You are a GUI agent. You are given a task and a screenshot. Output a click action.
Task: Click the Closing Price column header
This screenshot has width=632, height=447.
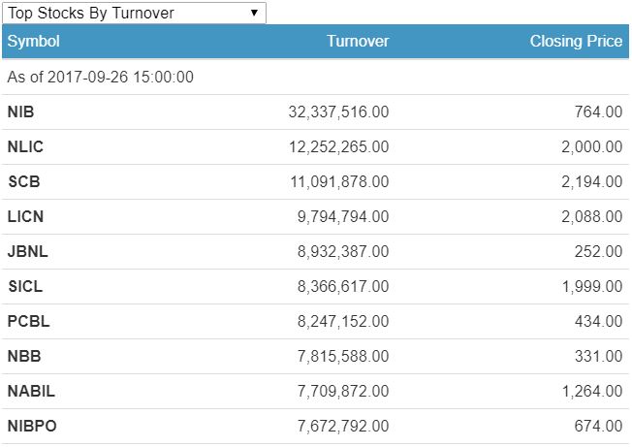[576, 42]
